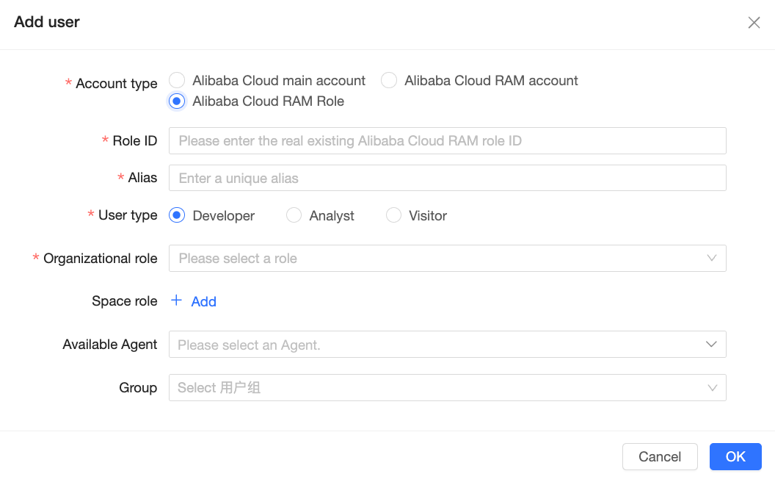
Task: Select Alibaba Cloud main account radio
Action: pos(177,80)
